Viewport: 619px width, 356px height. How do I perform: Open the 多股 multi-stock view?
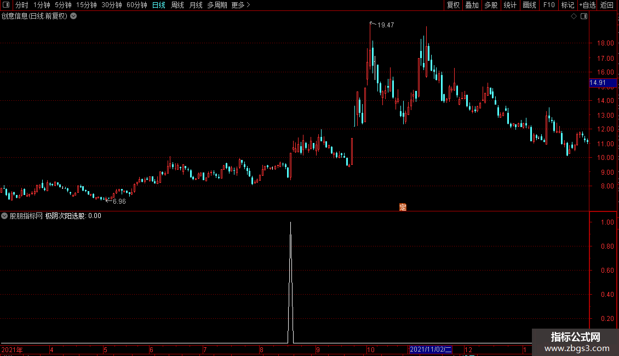(491, 5)
